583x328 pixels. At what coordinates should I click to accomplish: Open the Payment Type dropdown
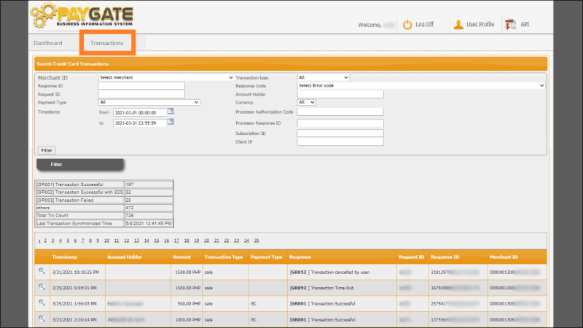[x=149, y=102]
